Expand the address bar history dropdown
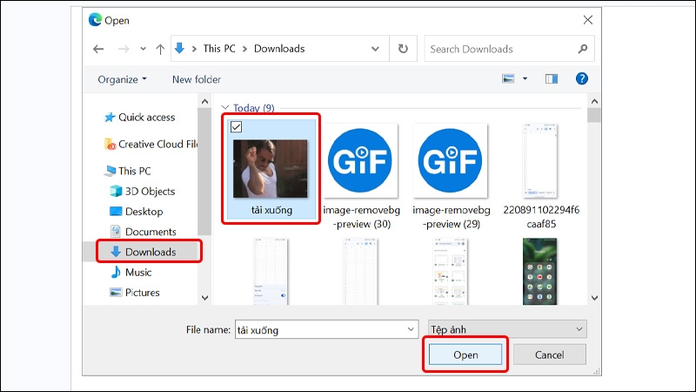Image resolution: width=696 pixels, height=392 pixels. pyautogui.click(x=376, y=49)
